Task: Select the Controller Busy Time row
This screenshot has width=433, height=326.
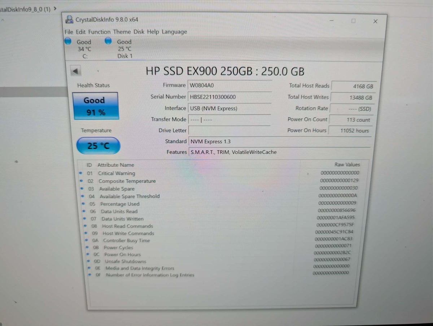Action: (x=219, y=240)
